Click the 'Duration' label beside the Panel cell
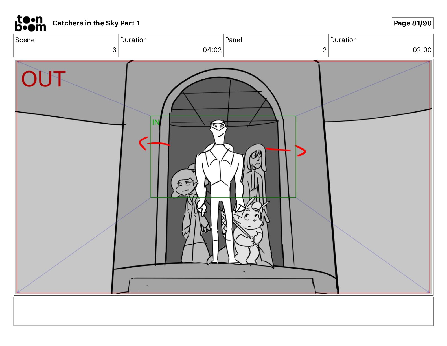 [x=343, y=40]
